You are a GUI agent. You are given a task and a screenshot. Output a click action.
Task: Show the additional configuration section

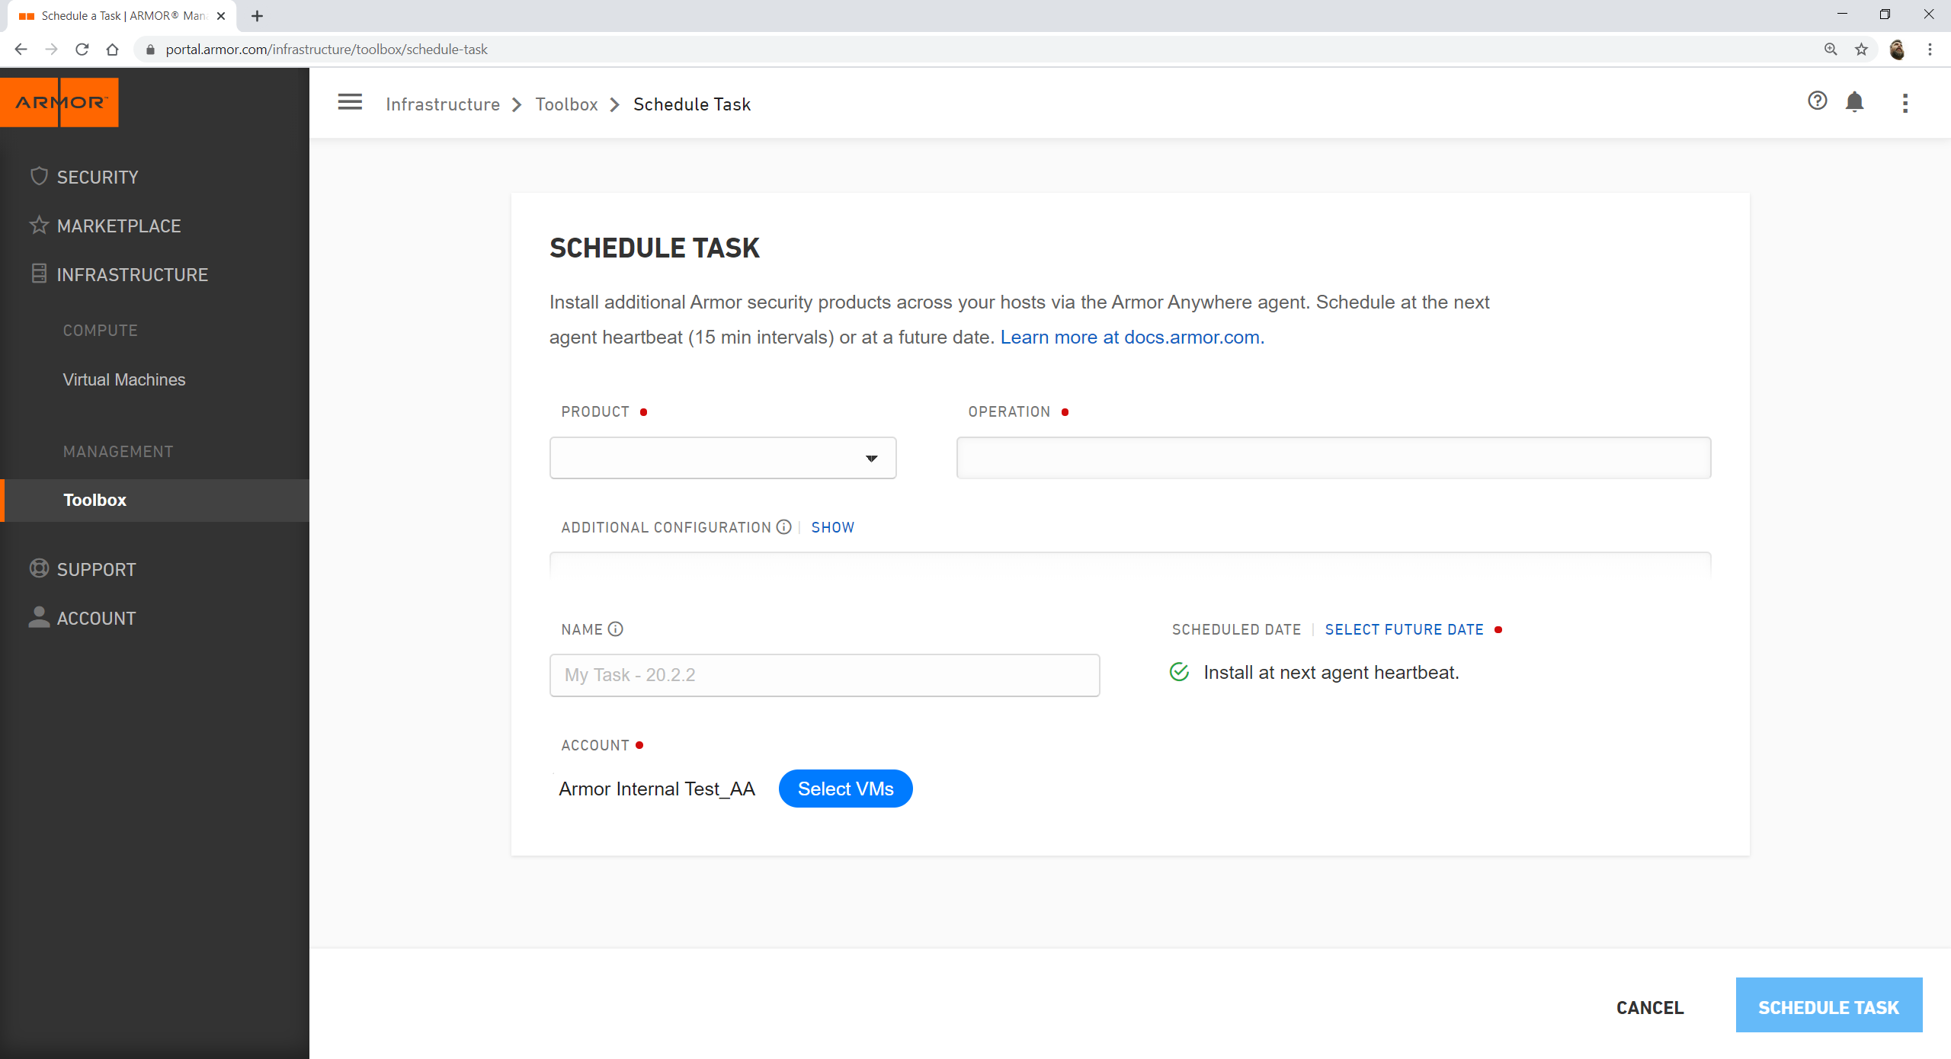click(x=832, y=527)
